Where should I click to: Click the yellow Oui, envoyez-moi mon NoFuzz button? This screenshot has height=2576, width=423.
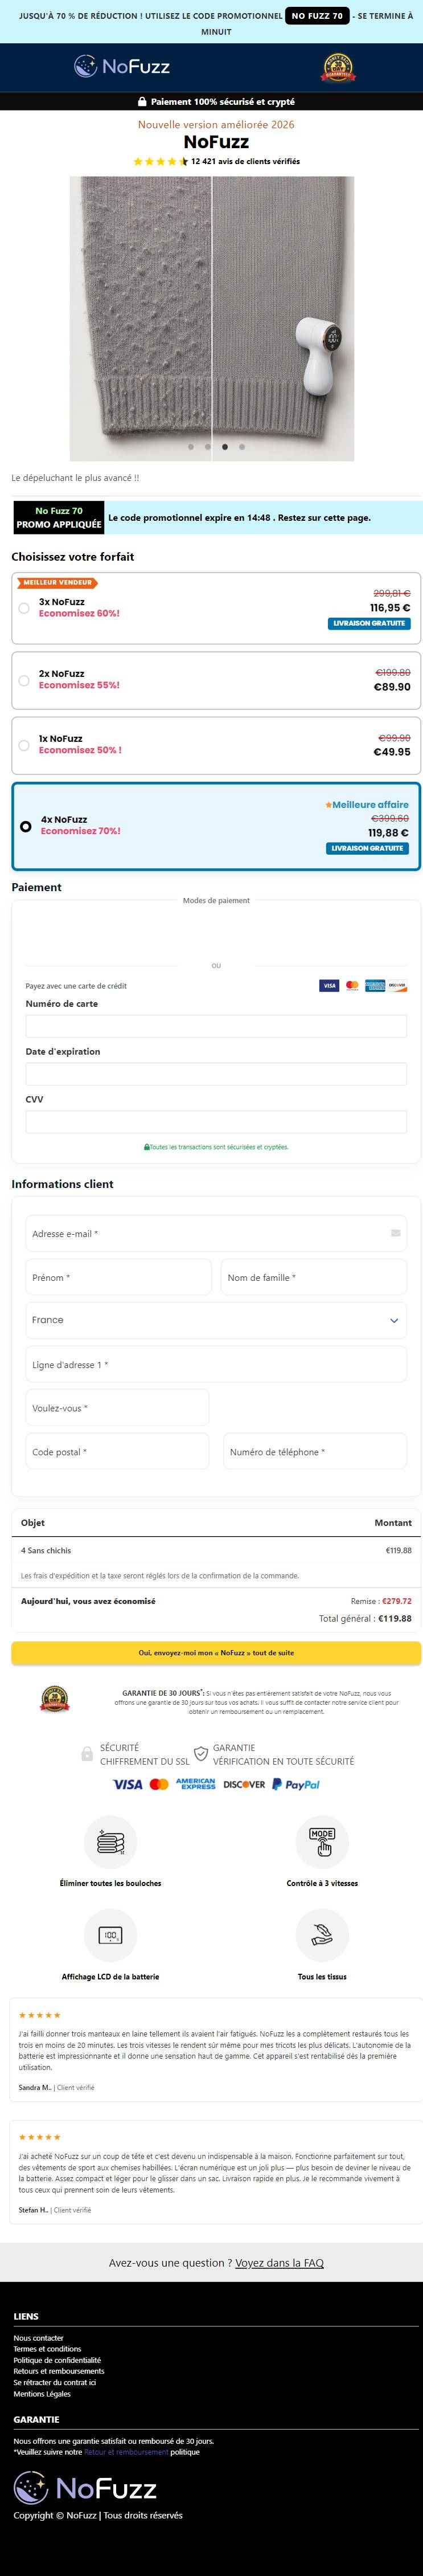[216, 1653]
